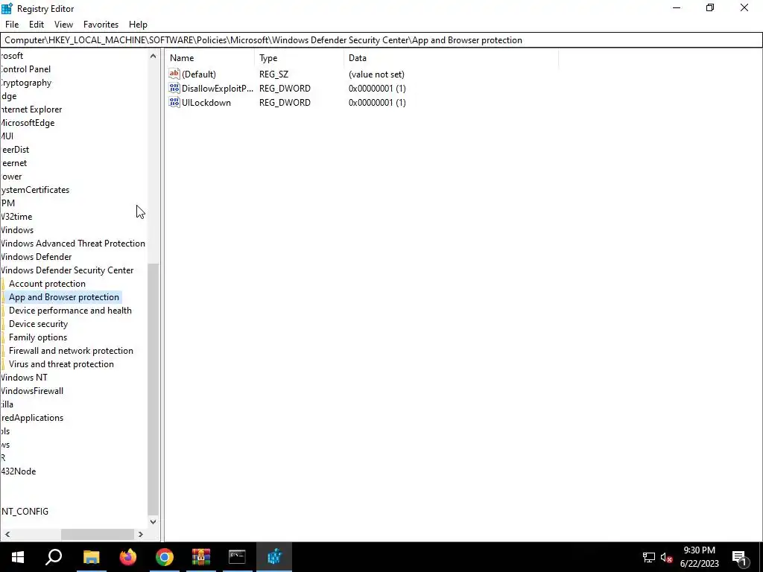Viewport: 763px width, 572px height.
Task: Click the REG_SZ type cell
Action: [x=274, y=74]
